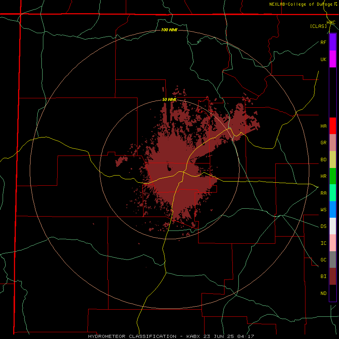Click the IC legend label
Screen dimensions: 339x339
pos(323,243)
